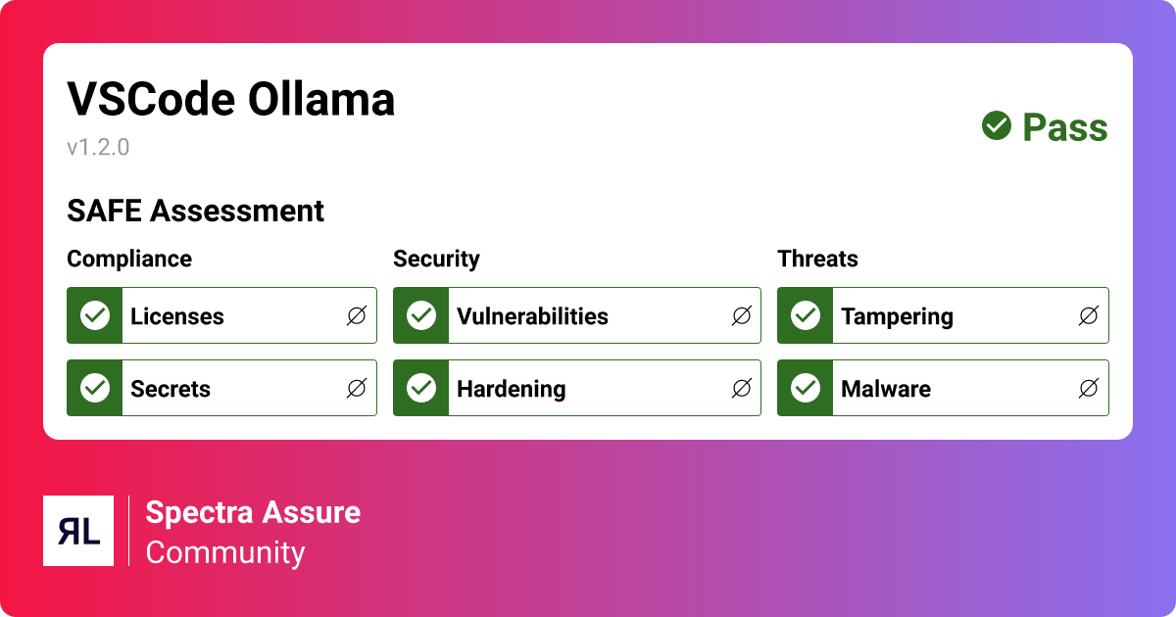Click the empty-set symbol in Hardening row

coord(742,388)
